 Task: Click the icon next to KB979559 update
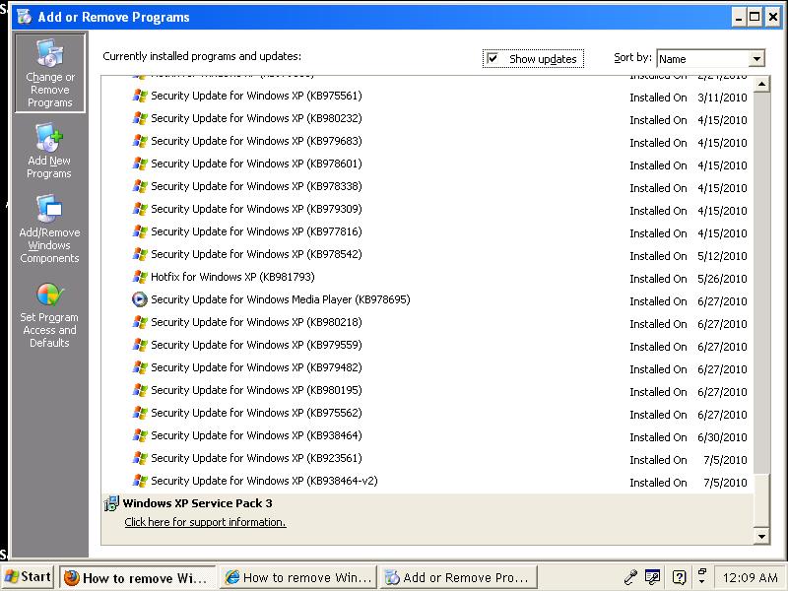click(x=140, y=345)
